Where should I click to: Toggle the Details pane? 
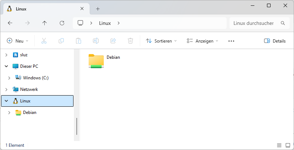click(275, 41)
